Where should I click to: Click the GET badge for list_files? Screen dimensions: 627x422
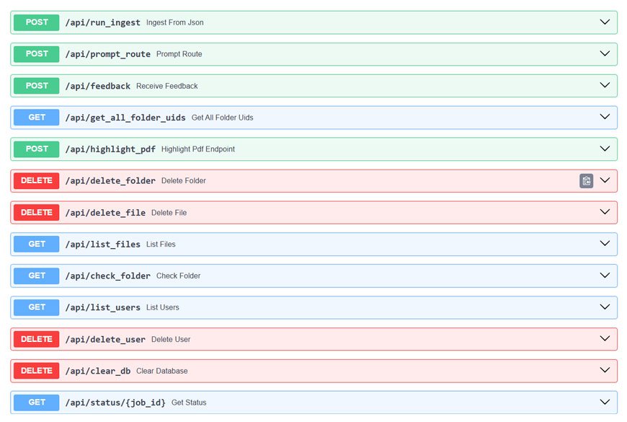coord(37,245)
